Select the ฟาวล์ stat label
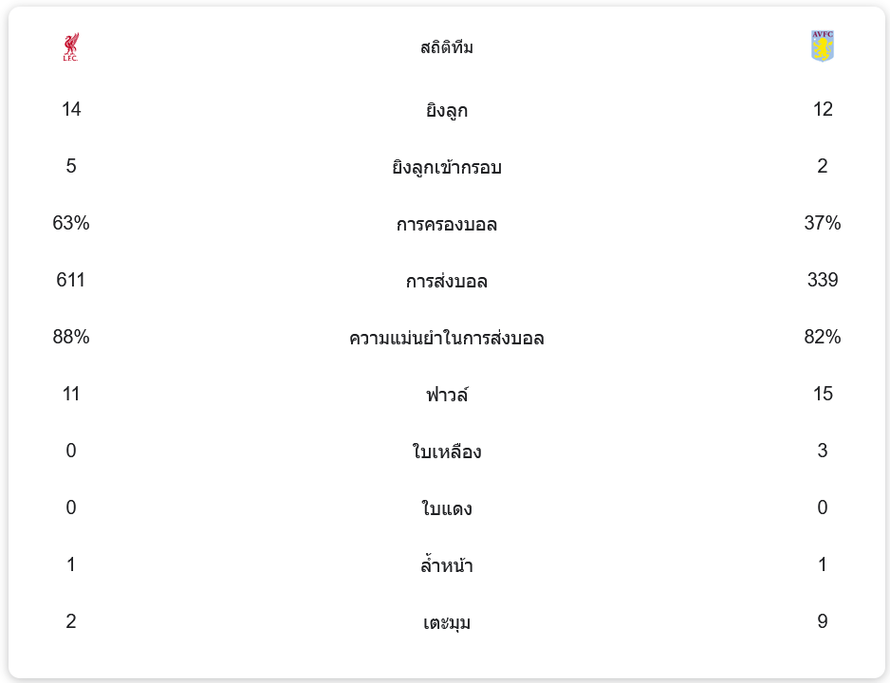The image size is (890, 683). pos(446,396)
